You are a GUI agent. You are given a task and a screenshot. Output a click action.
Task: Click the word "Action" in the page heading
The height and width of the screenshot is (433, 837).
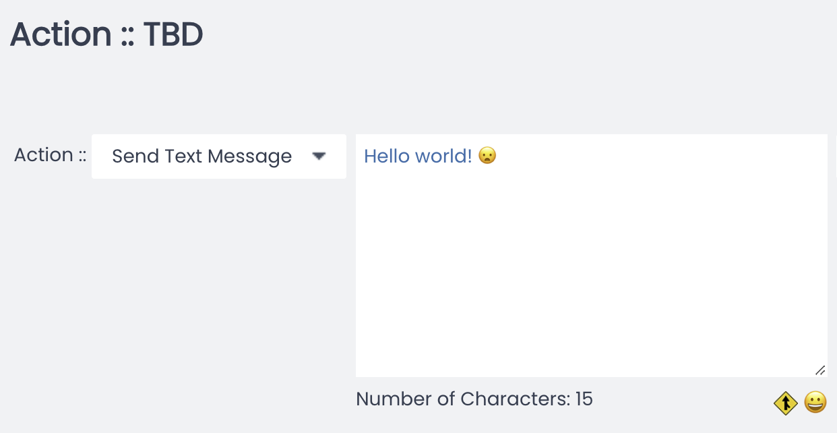coord(61,34)
